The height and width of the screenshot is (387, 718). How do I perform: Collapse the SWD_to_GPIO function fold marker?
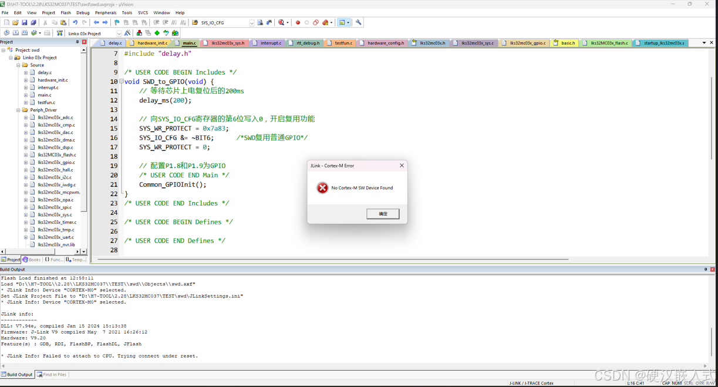pos(122,82)
